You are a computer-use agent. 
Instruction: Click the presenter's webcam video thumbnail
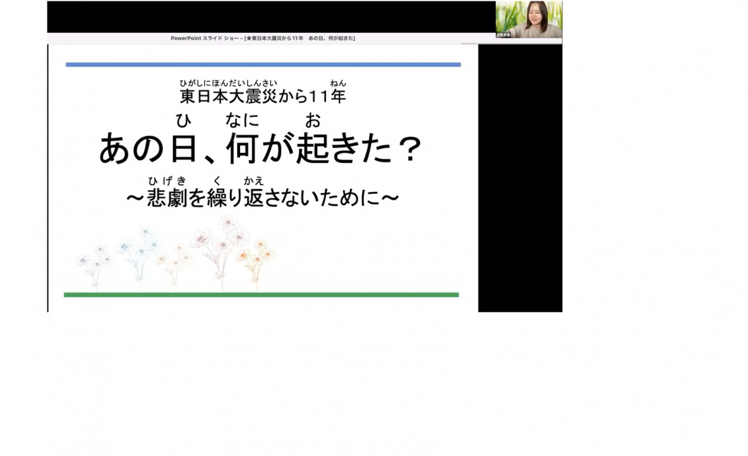click(x=529, y=18)
